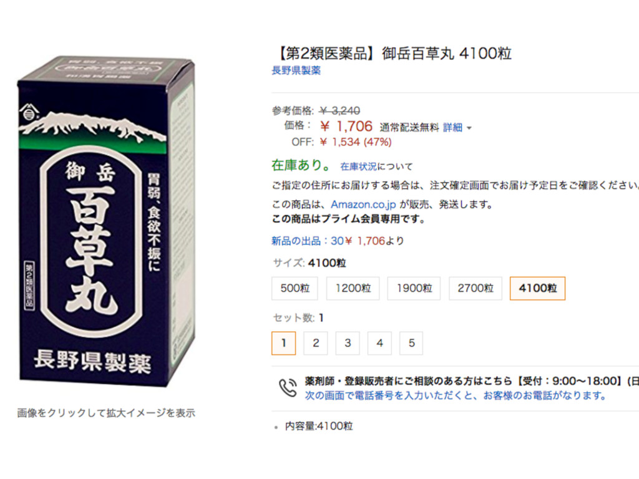Open the 詳細 shipping details link
This screenshot has width=639, height=479.
point(453,127)
